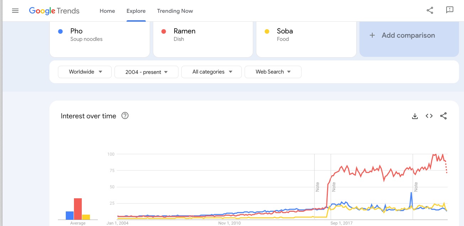
Task: Share this Trends comparison from the top bar
Action: point(430,11)
